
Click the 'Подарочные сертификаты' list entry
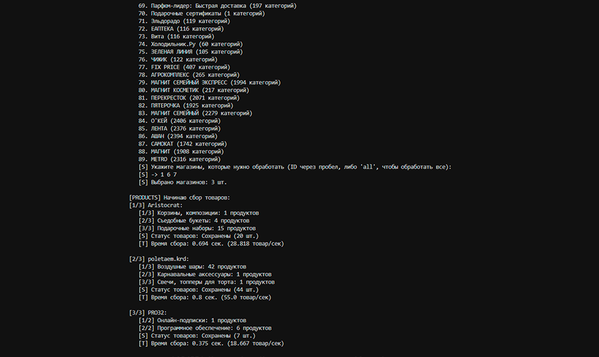click(x=200, y=13)
